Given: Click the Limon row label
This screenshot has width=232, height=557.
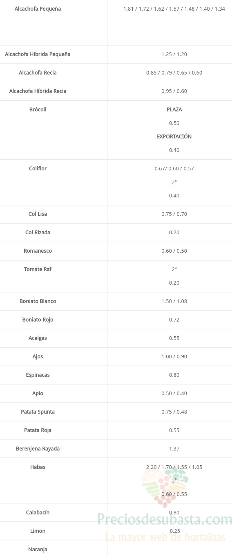Looking at the screenshot, I should pos(38,531).
